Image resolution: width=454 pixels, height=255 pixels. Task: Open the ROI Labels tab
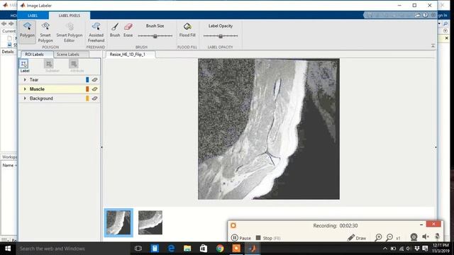(x=35, y=55)
